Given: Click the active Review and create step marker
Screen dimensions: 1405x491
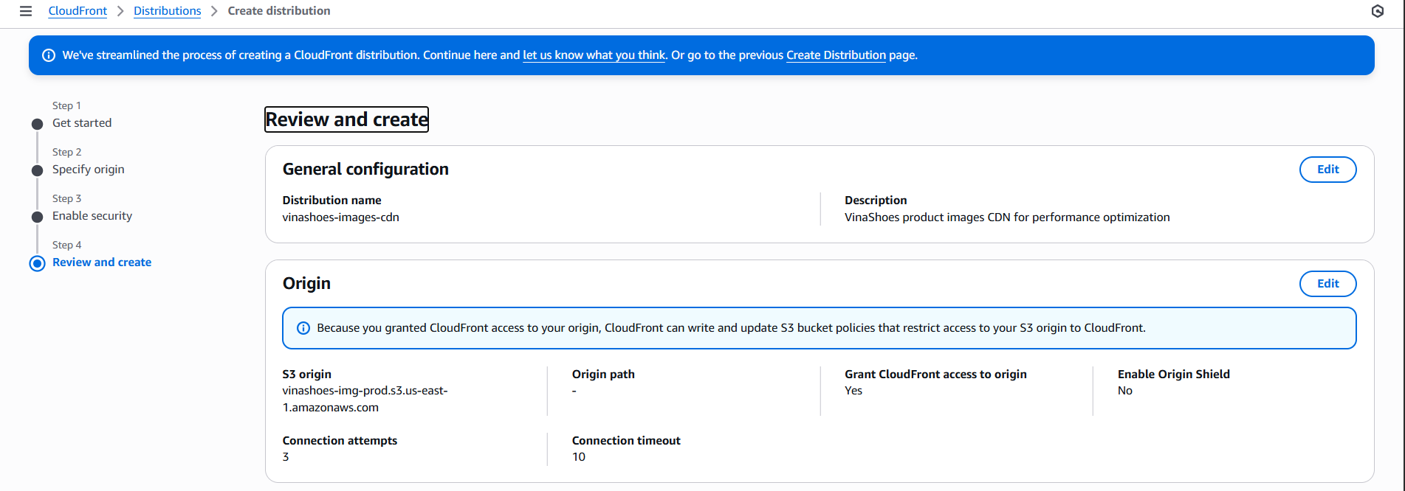Looking at the screenshot, I should [x=38, y=263].
